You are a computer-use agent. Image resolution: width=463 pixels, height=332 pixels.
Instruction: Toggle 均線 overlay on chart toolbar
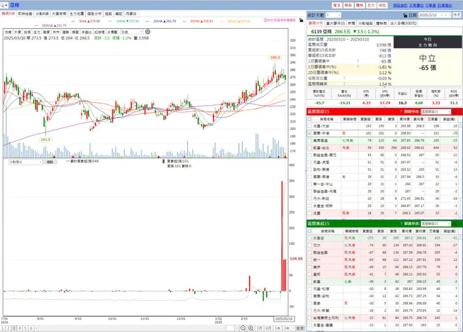8,32
